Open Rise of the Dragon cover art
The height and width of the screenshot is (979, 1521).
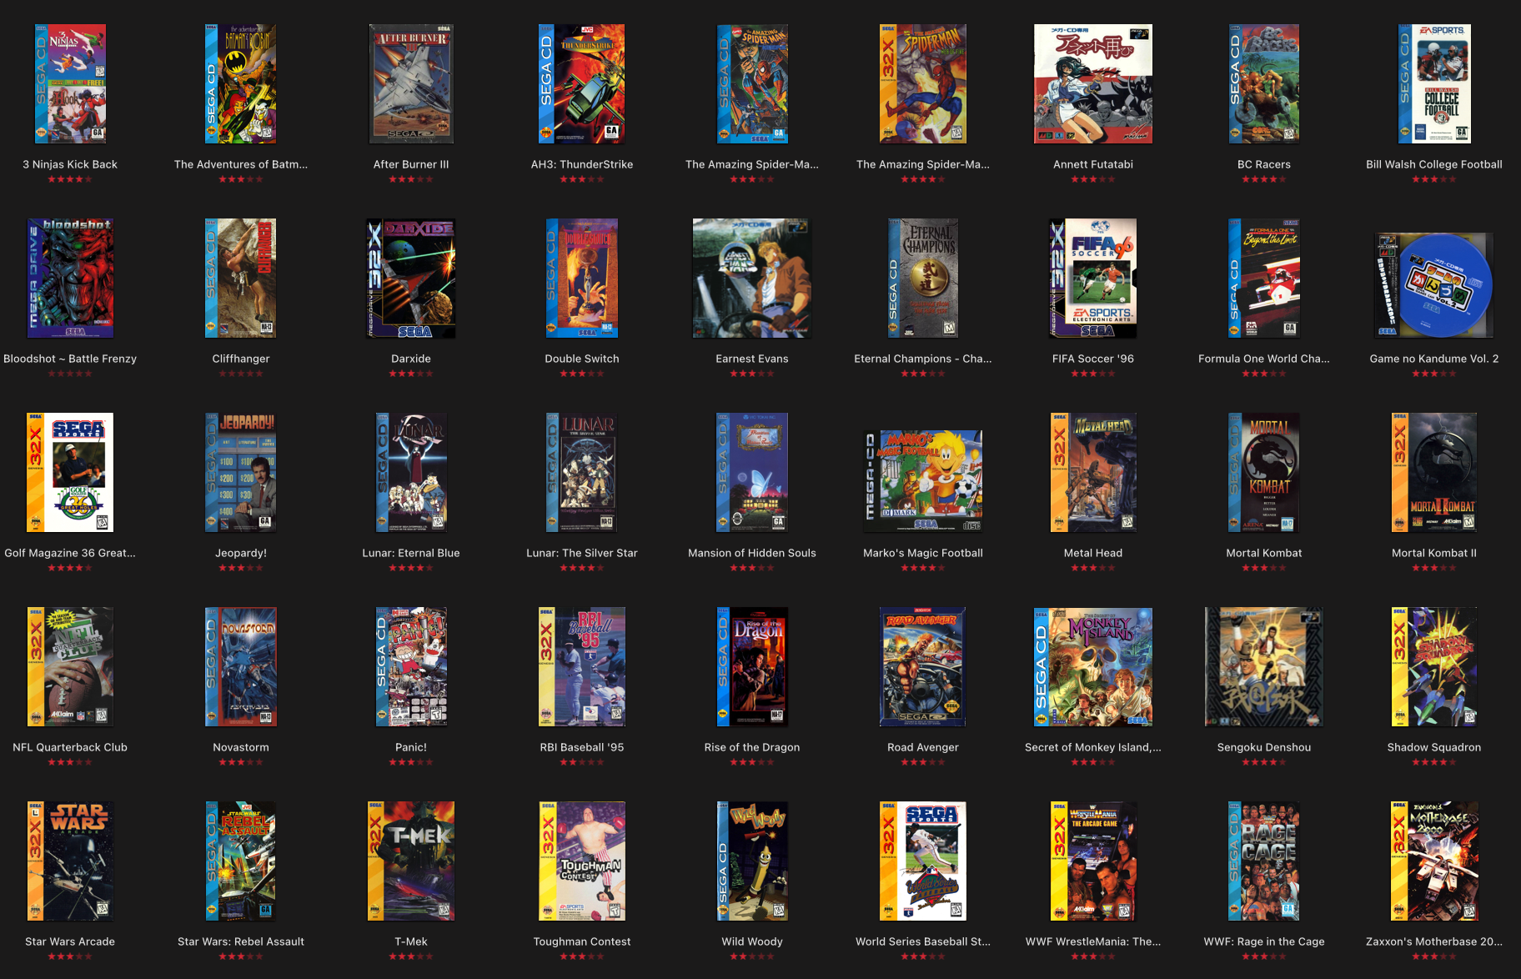pos(752,666)
